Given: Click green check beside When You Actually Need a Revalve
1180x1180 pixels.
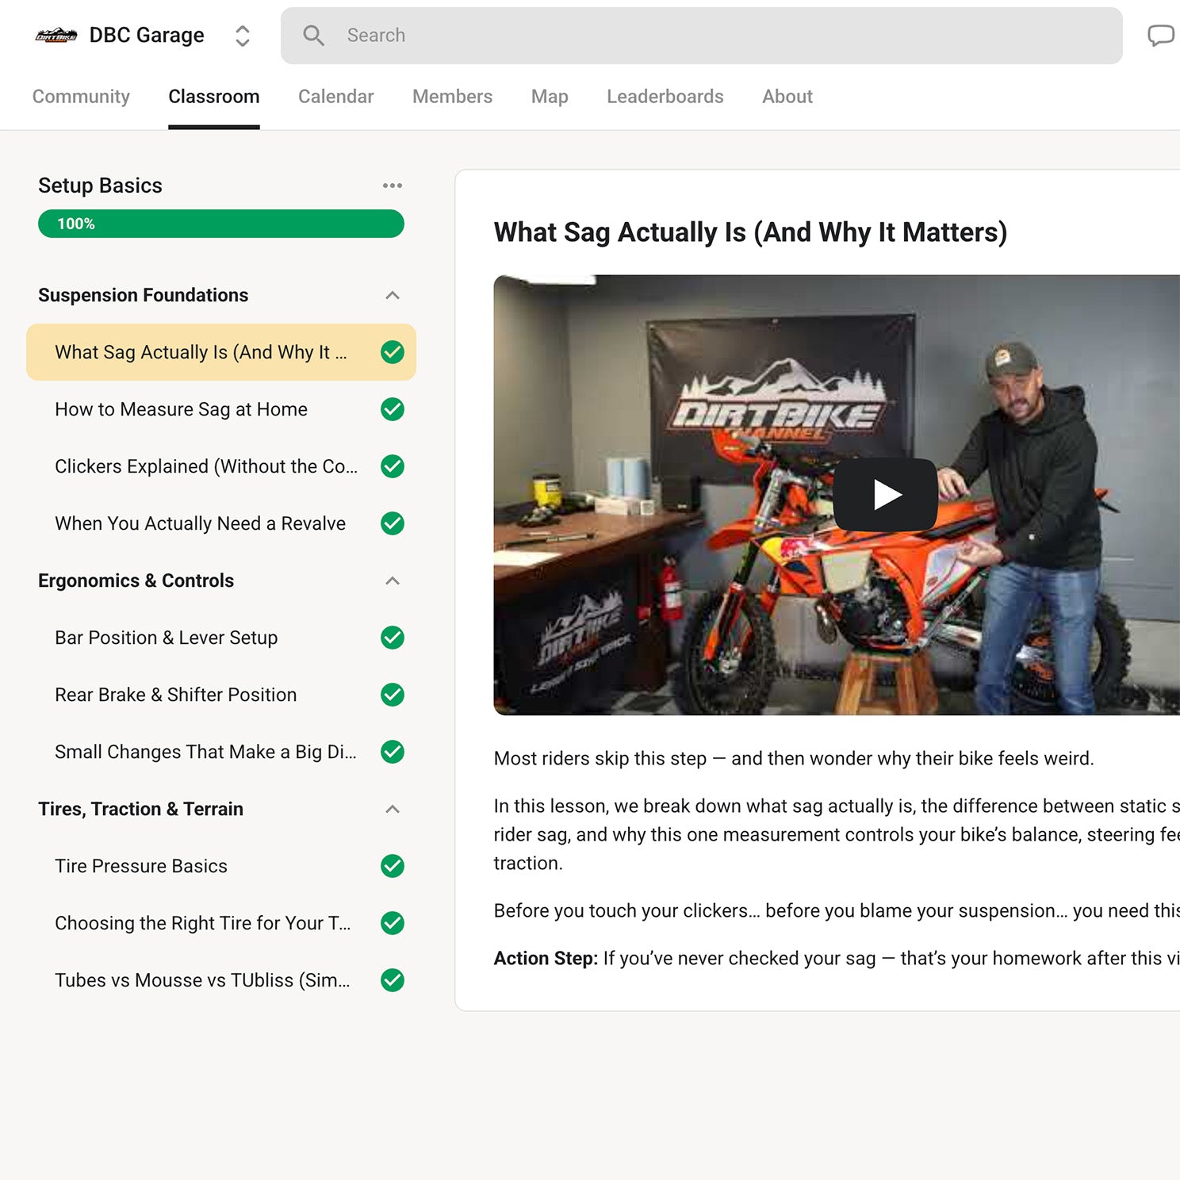Looking at the screenshot, I should pos(392,523).
